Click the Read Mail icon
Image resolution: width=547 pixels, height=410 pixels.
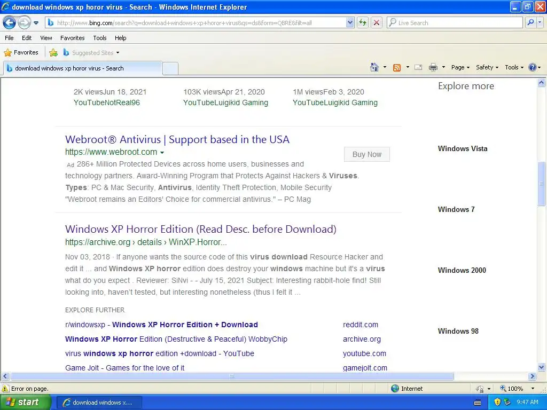(x=418, y=67)
